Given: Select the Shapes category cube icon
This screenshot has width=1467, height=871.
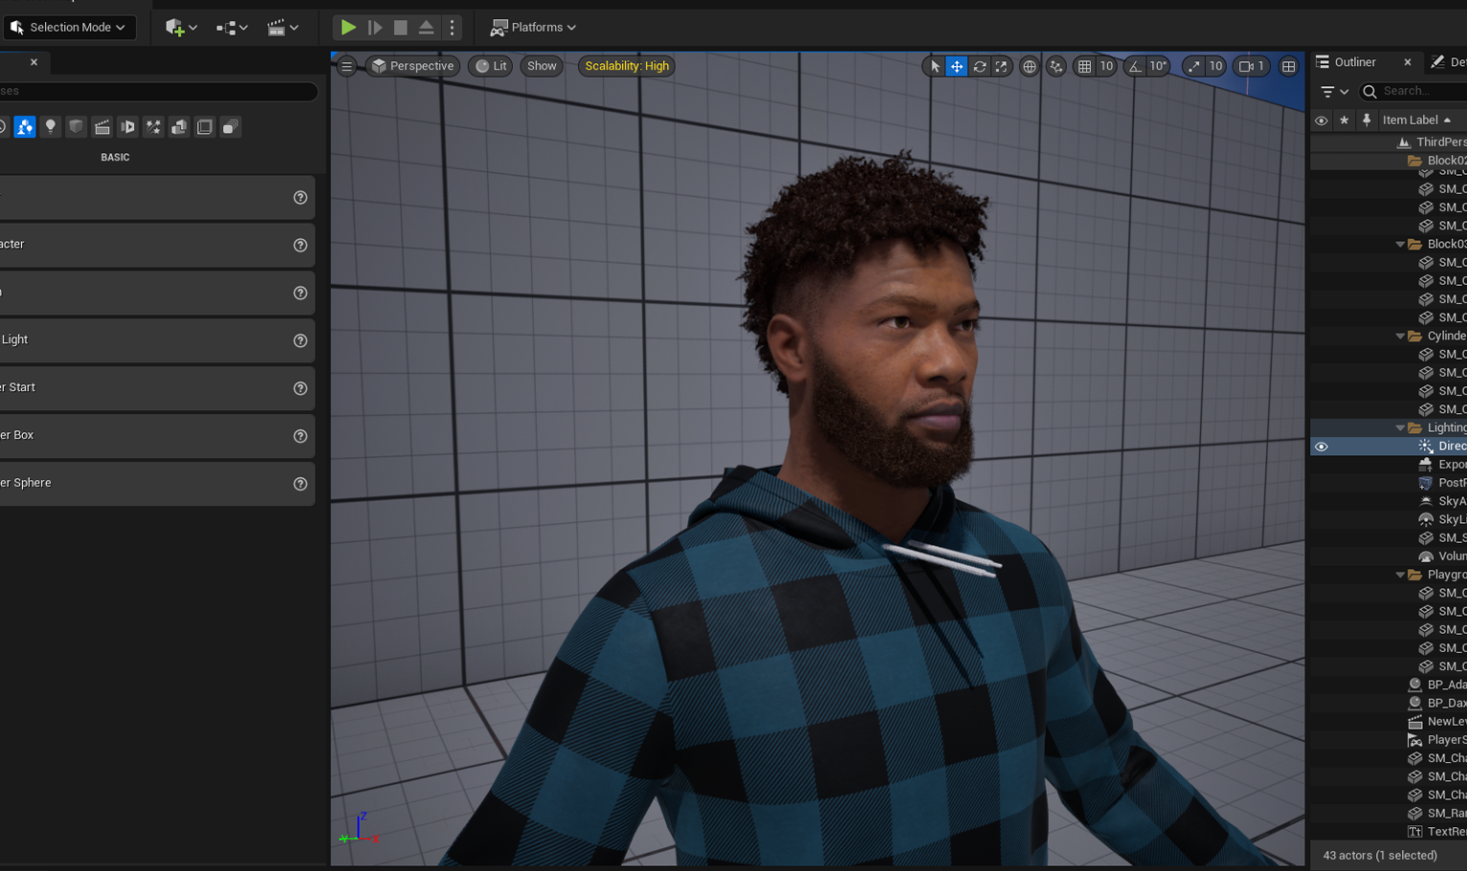Looking at the screenshot, I should coord(77,127).
